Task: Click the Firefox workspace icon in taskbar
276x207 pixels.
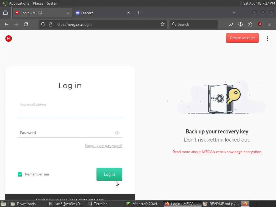Action: pyautogui.click(x=245, y=204)
